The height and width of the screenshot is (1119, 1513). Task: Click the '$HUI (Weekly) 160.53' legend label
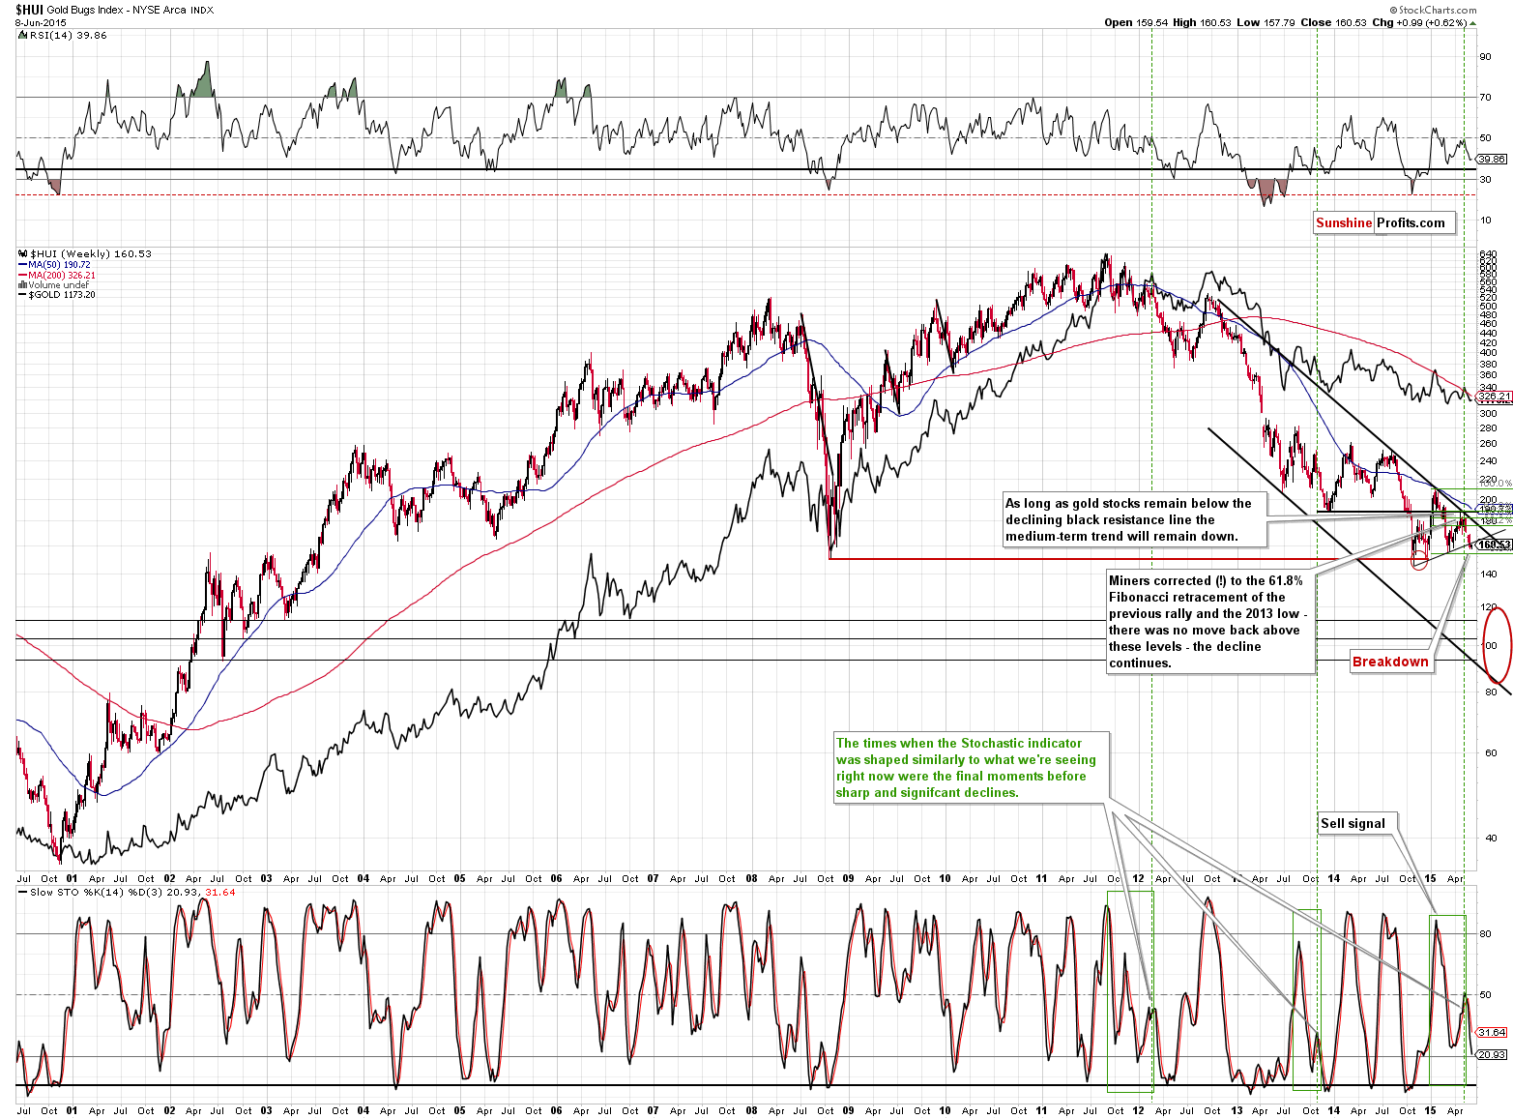point(91,253)
